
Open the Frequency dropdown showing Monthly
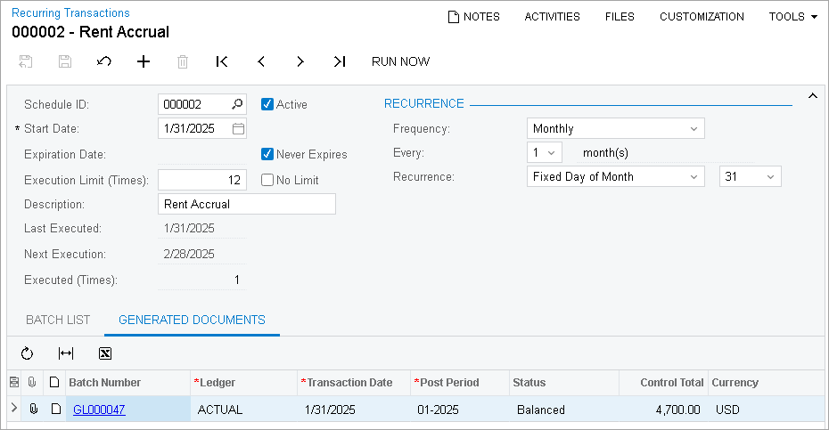click(x=615, y=129)
